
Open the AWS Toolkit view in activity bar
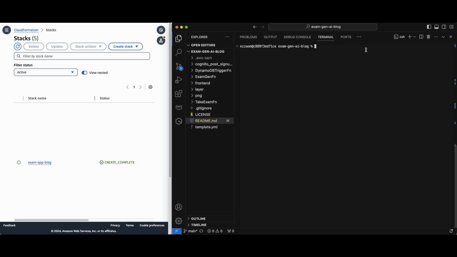(179, 107)
